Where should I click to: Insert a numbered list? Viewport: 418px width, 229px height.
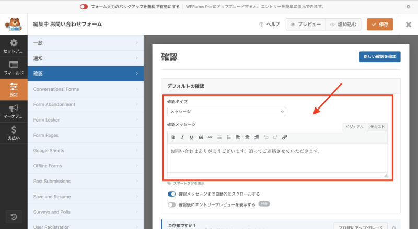[x=229, y=137]
